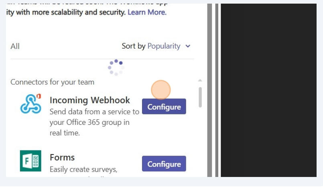Click the Connectors for your team heading
Viewport: 323px width, 187px height.
52,82
